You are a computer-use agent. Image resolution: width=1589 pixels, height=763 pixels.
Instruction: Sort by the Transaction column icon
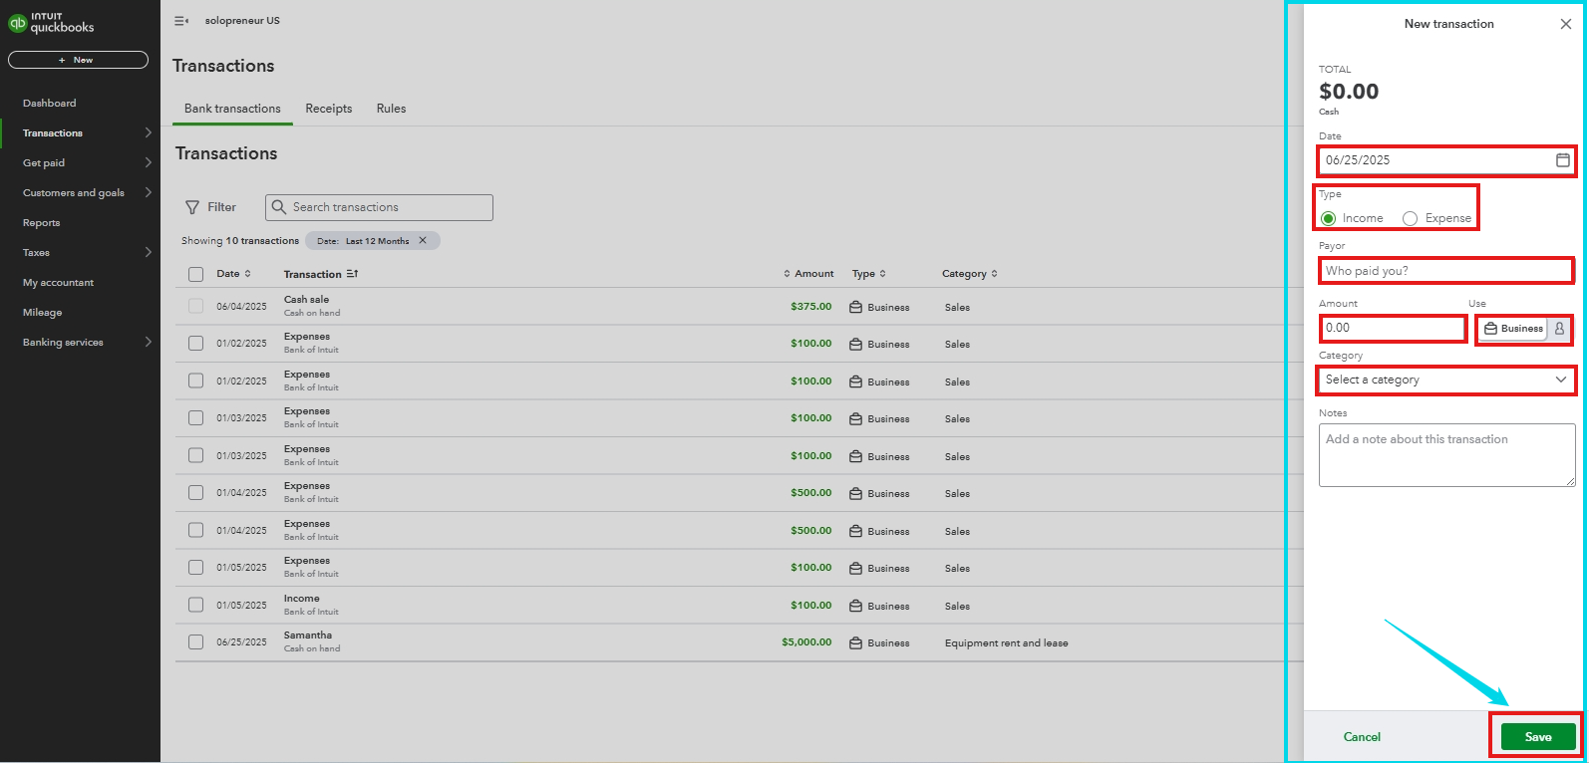point(352,274)
